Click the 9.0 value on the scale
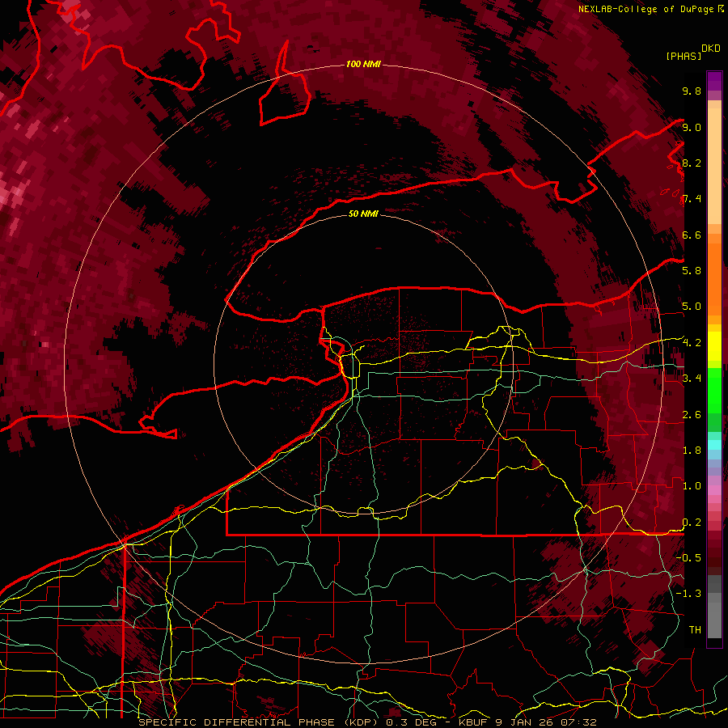 pyautogui.click(x=692, y=127)
